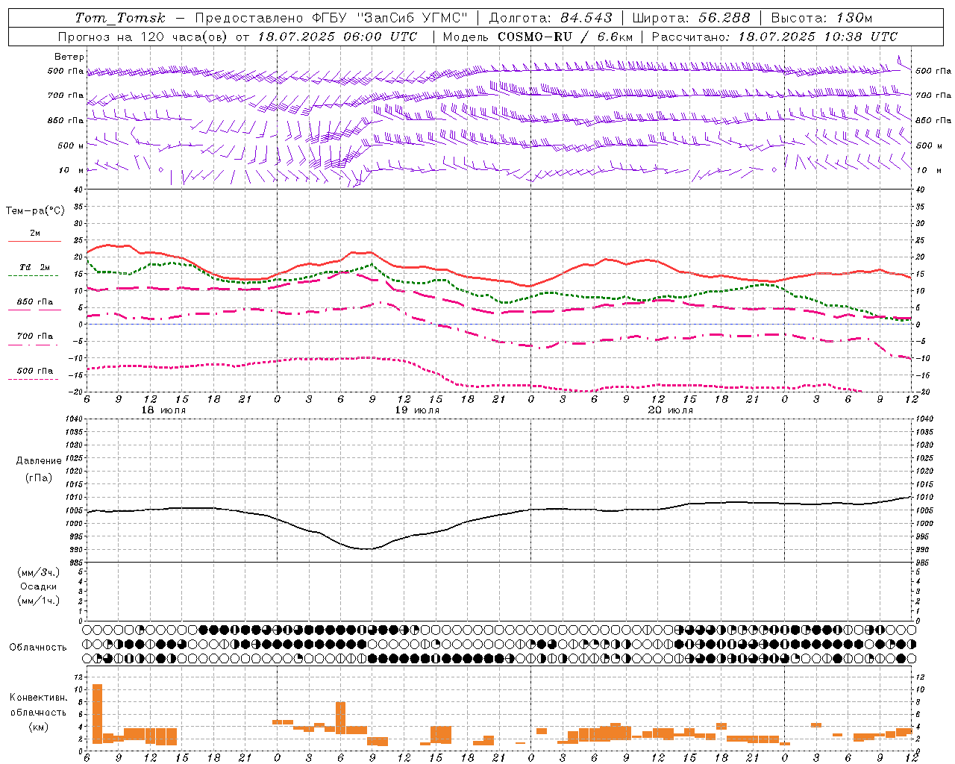Viewport: 955px width, 764px height.
Task: Click the 700 гПа temperature legend entry
Action: coord(35,336)
